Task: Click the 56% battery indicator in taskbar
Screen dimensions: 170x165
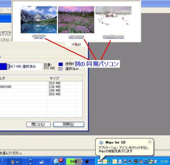Action: coord(74,161)
